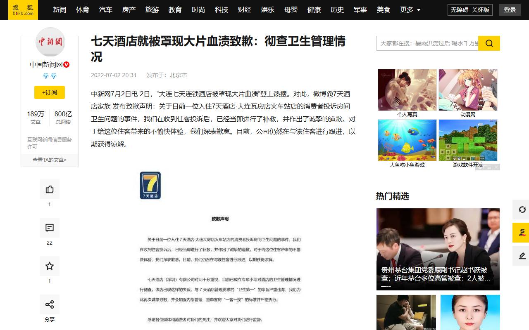Like the article with thumbs-up icon
This screenshot has width=529, height=330.
[50, 189]
